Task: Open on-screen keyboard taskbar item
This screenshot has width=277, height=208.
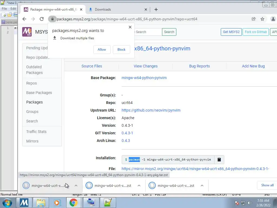Action: point(91,203)
